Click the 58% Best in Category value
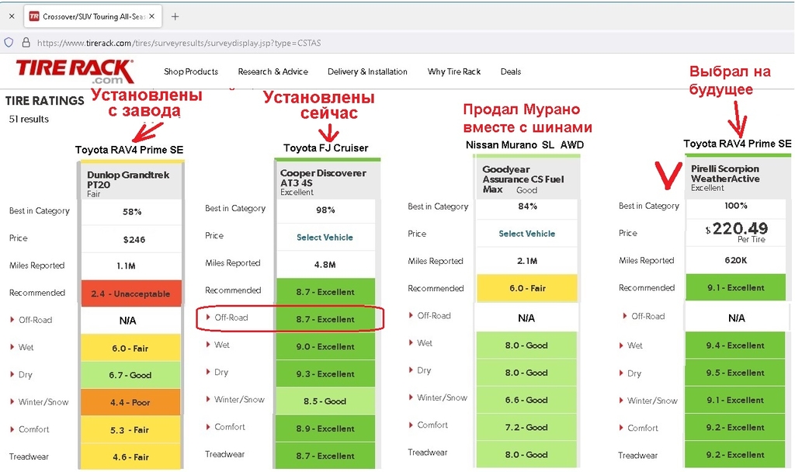 click(x=132, y=212)
